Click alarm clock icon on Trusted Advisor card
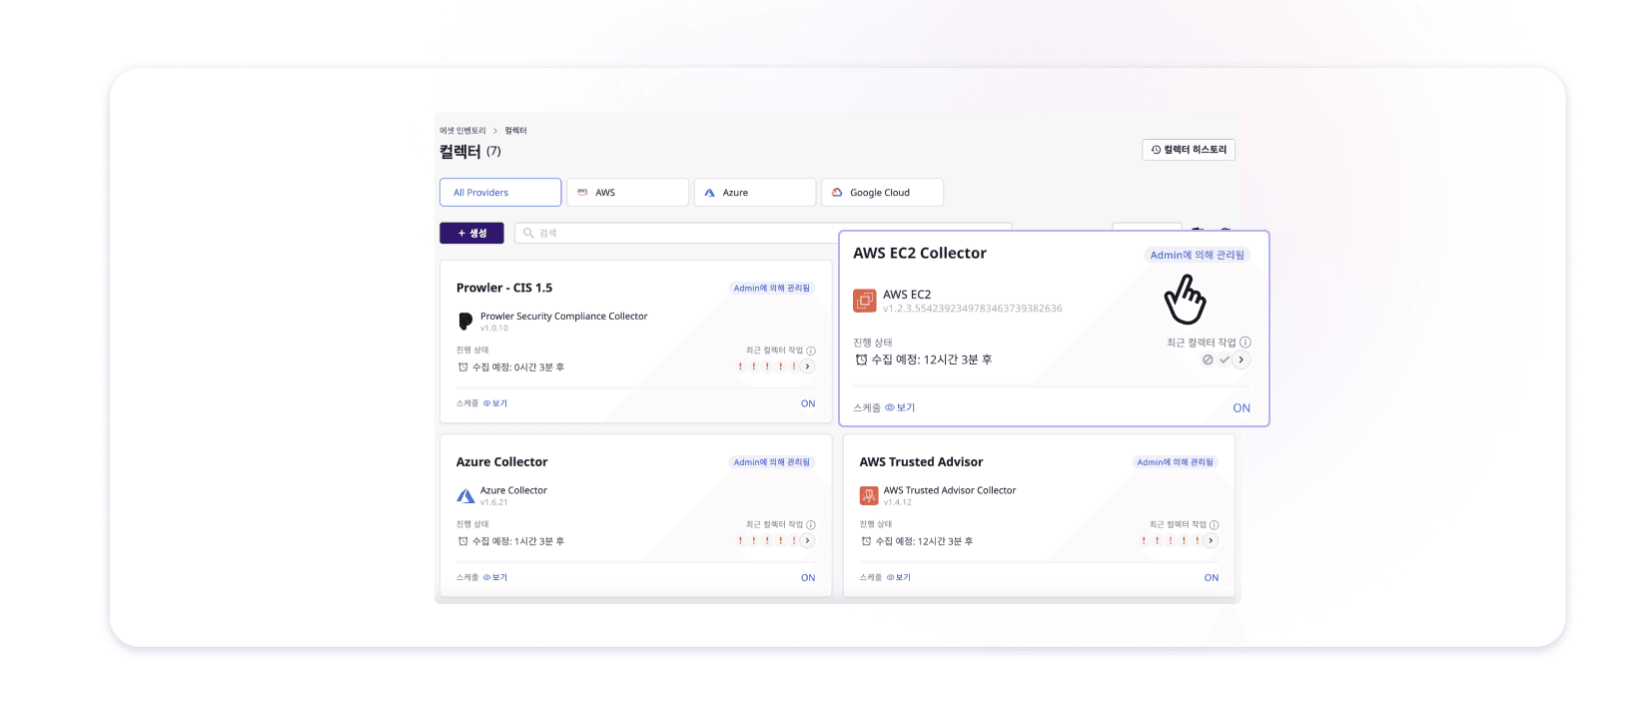The height and width of the screenshot is (706, 1641). [866, 540]
